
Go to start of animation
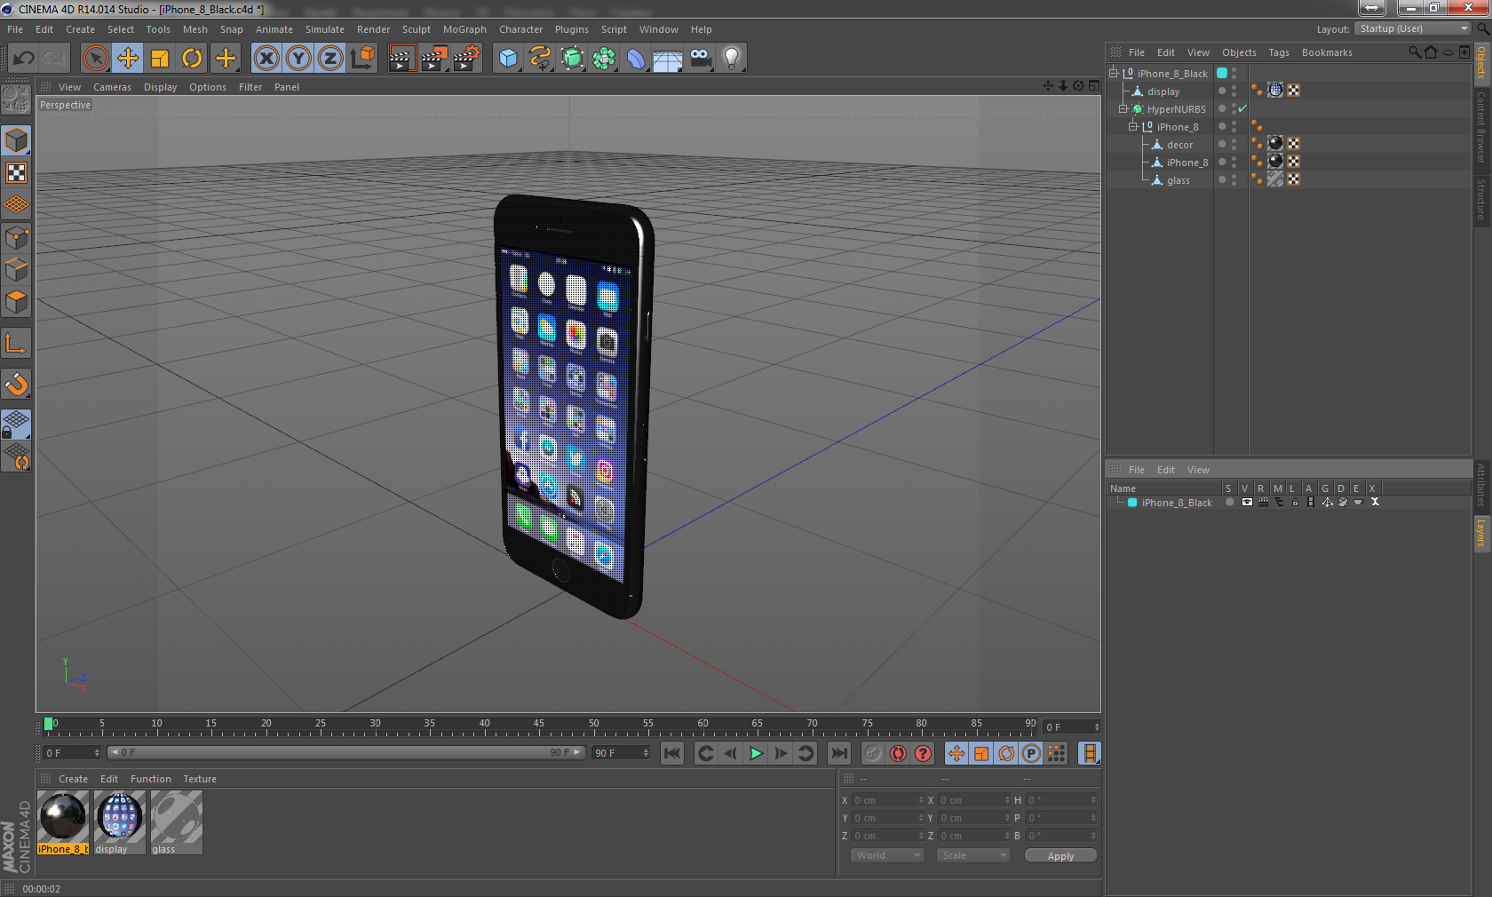click(x=672, y=753)
